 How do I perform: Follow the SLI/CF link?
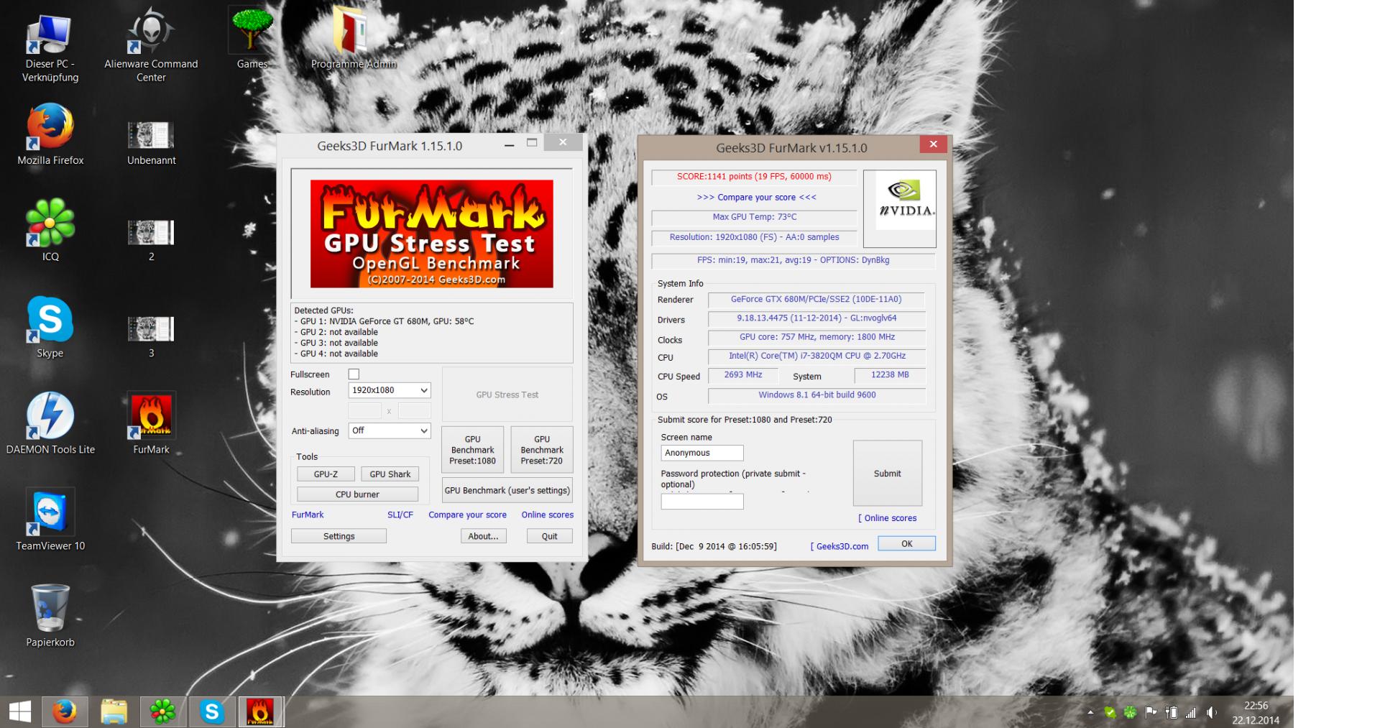click(x=400, y=515)
